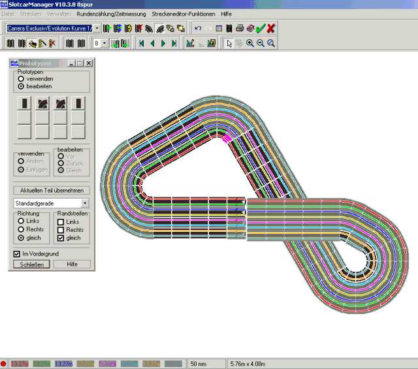Click the blue lane length swatch in status bar
Viewport: 418px width, 369px height.
click(x=63, y=363)
